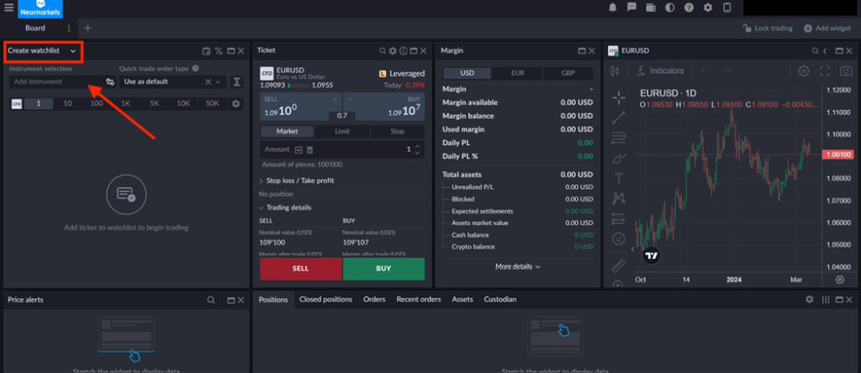Open the notifications bell icon
861x373 pixels.
click(611, 8)
